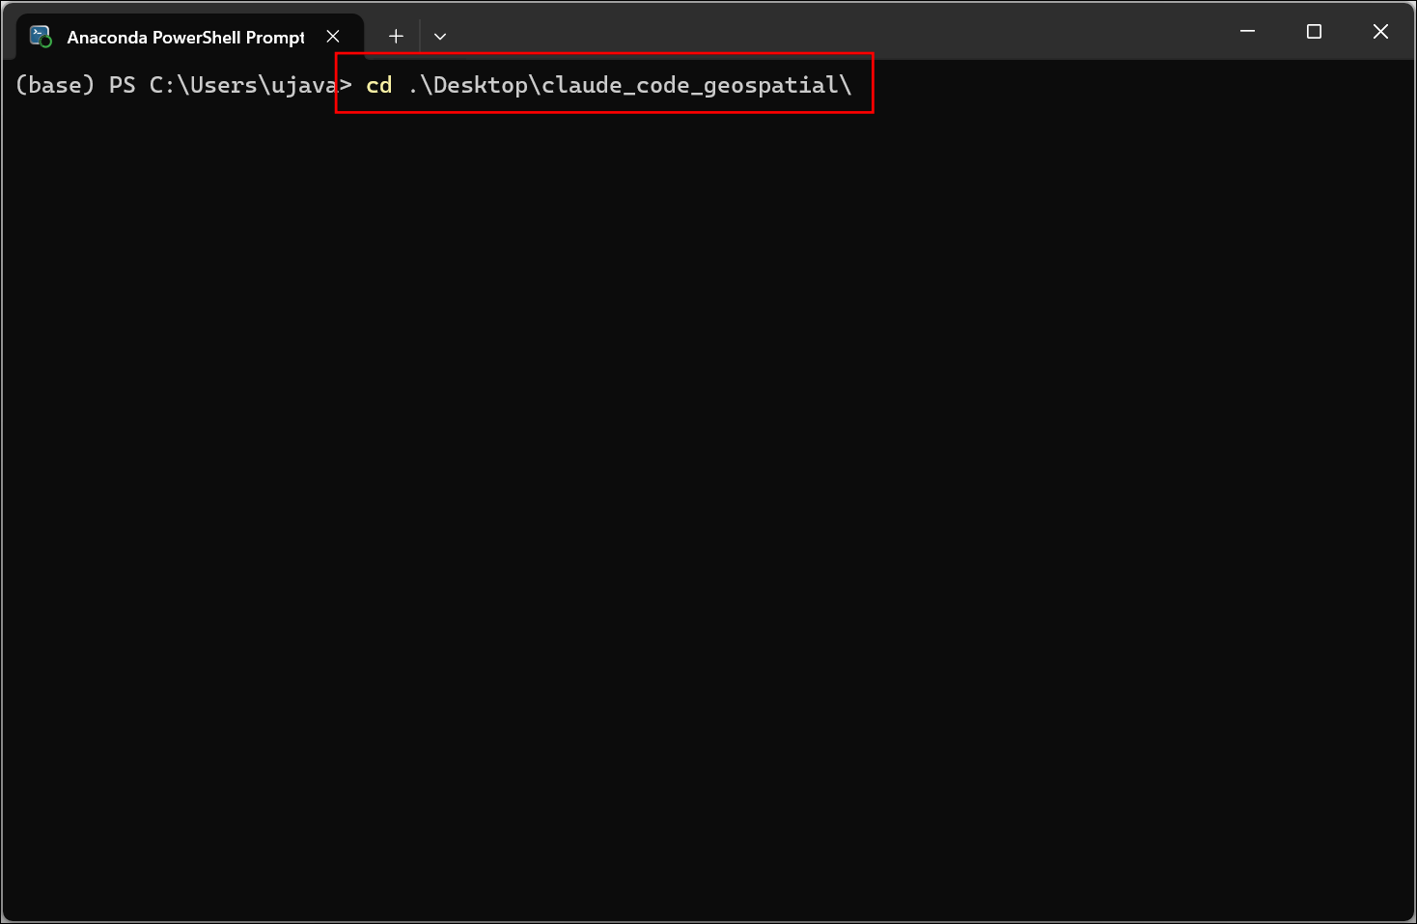Click the claude_code_geospatial folder name

click(690, 85)
